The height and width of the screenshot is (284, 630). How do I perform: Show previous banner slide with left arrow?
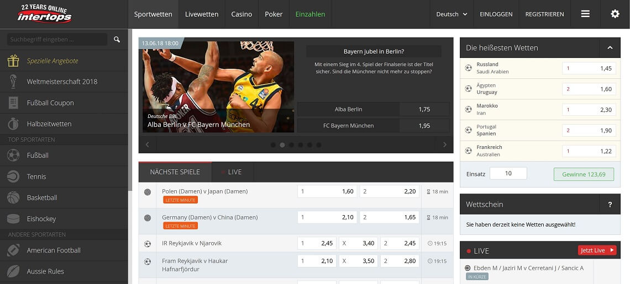pos(148,145)
